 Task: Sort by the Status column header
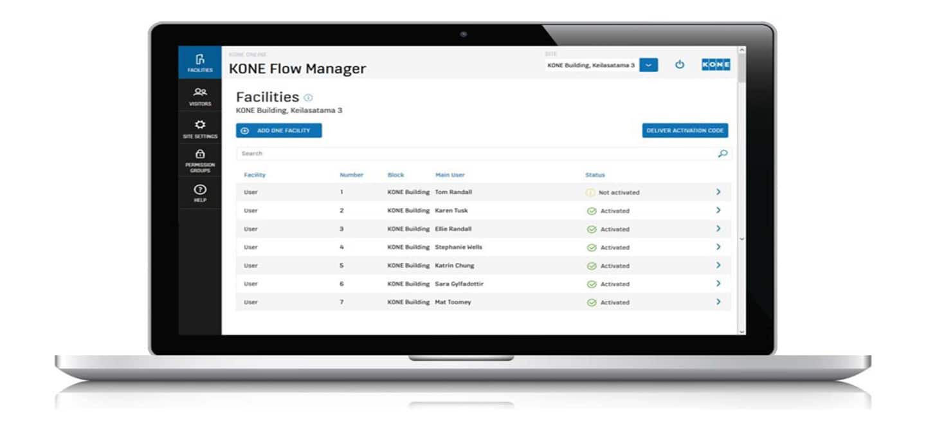pos(595,174)
